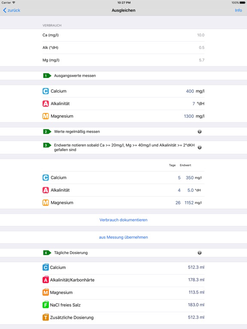Select Calcium daily dose 512.3 ml
Viewport: 247px width, 329px height.
196,267
